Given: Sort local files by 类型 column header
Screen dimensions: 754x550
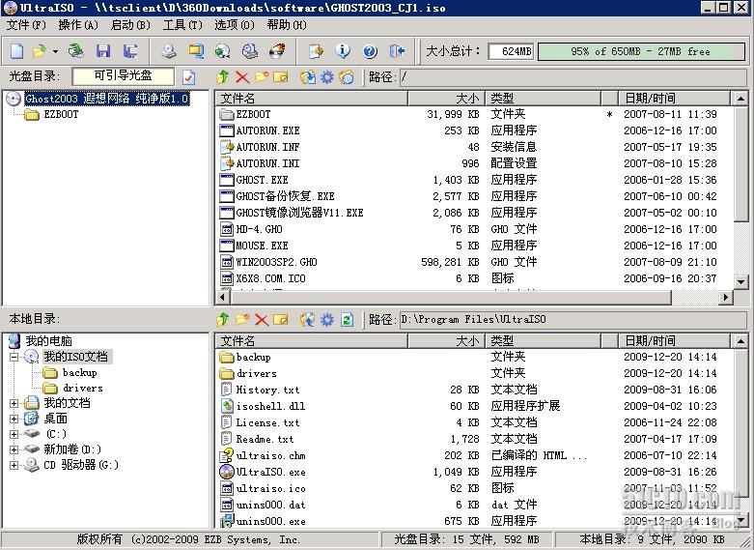Looking at the screenshot, I should (544, 341).
